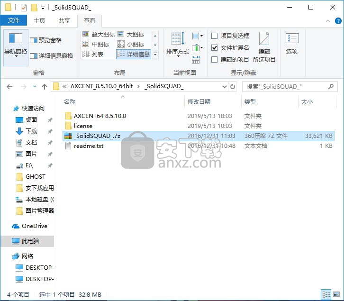
Task: Collapse the ribbon with the chevron
Action: click(x=328, y=21)
